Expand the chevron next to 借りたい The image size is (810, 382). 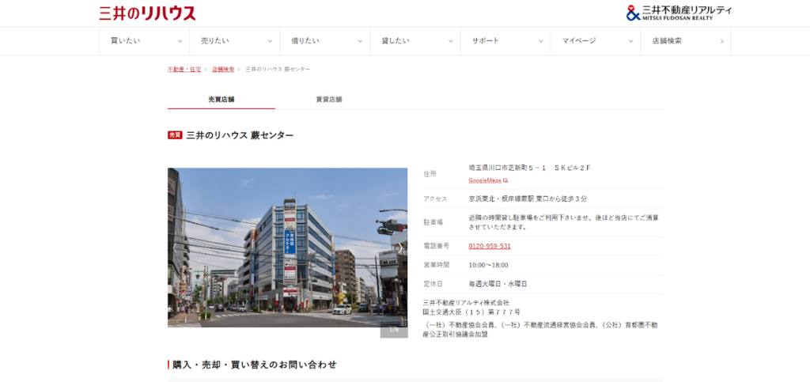tap(360, 41)
